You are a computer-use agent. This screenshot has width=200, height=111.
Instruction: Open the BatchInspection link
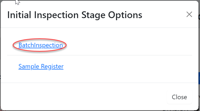[x=41, y=45]
